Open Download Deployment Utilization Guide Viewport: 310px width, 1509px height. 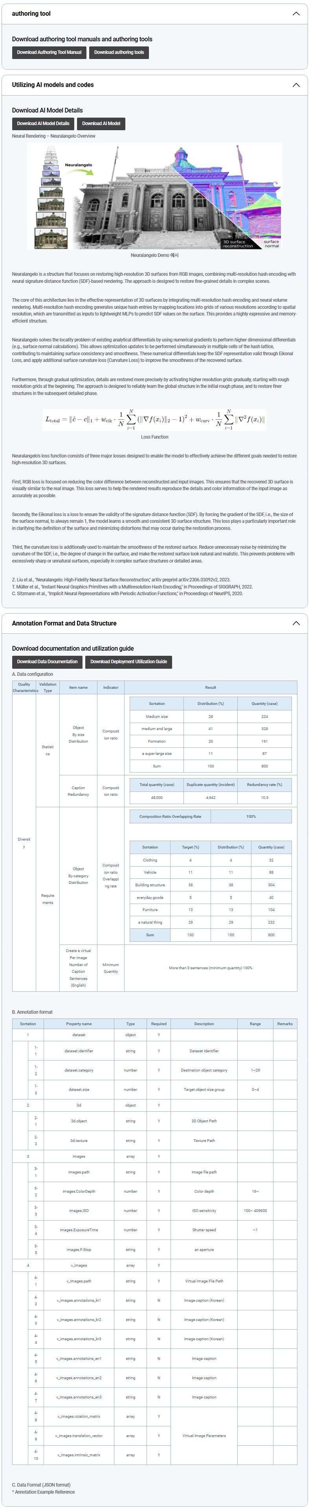point(128,661)
